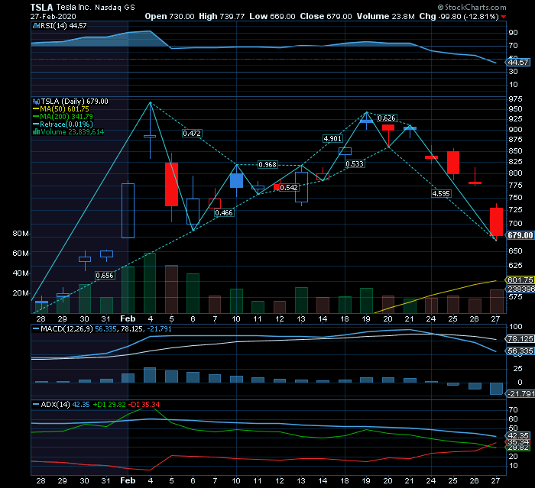Click the 0.466 retracement label
Viewport: 535px width, 488px height.
coord(224,213)
